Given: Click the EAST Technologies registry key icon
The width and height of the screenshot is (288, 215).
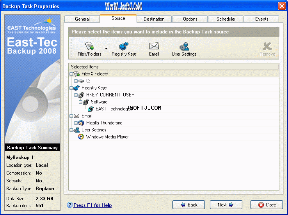Looking at the screenshot, I should tap(91, 109).
